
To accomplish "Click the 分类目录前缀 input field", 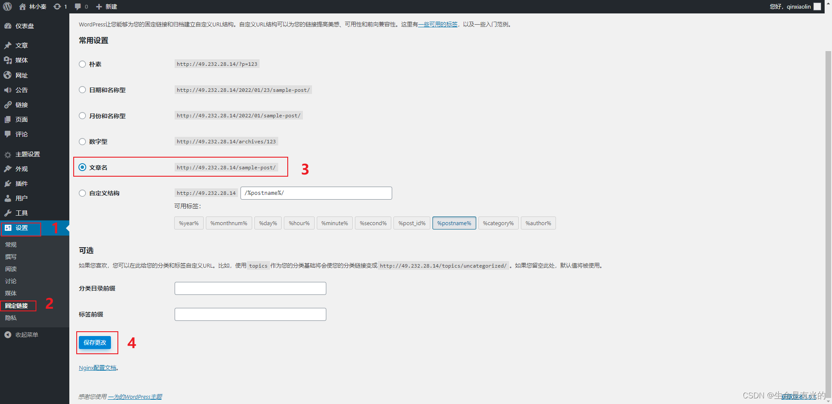I will (x=250, y=288).
